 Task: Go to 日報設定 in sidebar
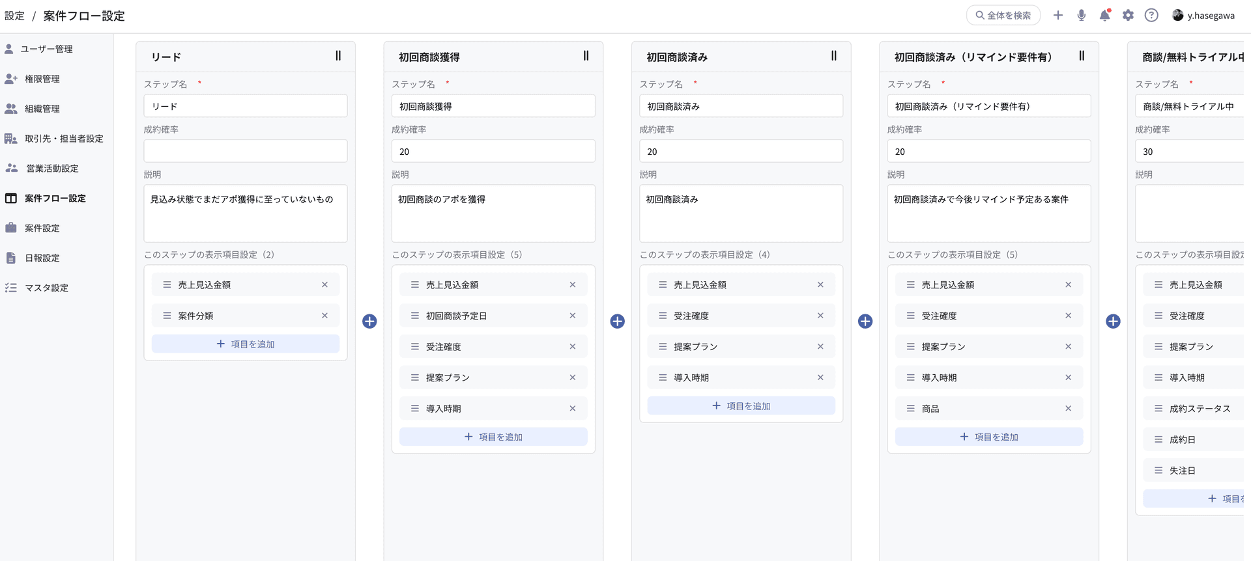point(42,258)
